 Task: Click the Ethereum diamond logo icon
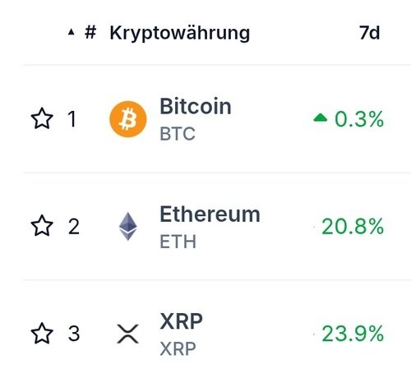point(128,226)
